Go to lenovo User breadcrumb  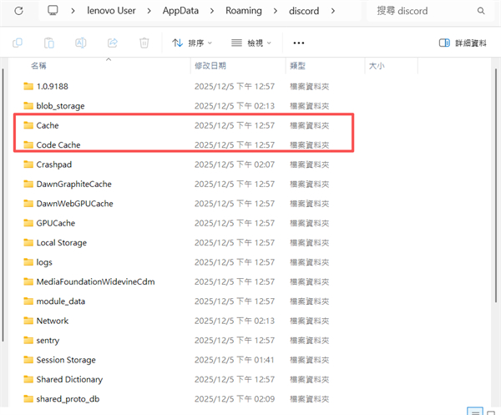[111, 11]
